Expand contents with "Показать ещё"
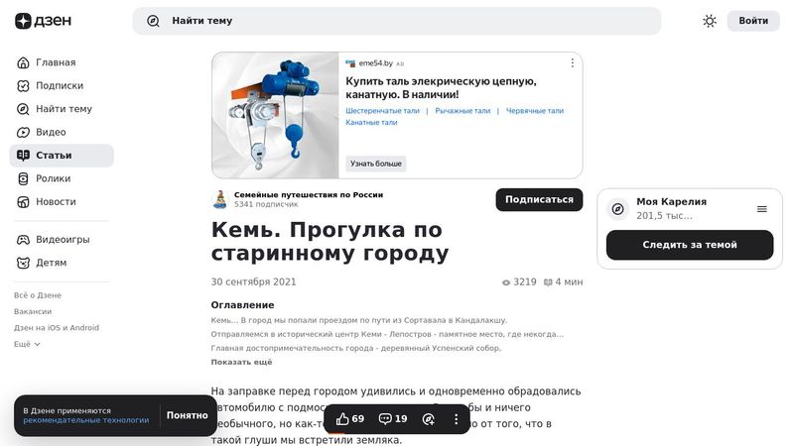Viewport: 794px width, 446px height. pos(241,362)
